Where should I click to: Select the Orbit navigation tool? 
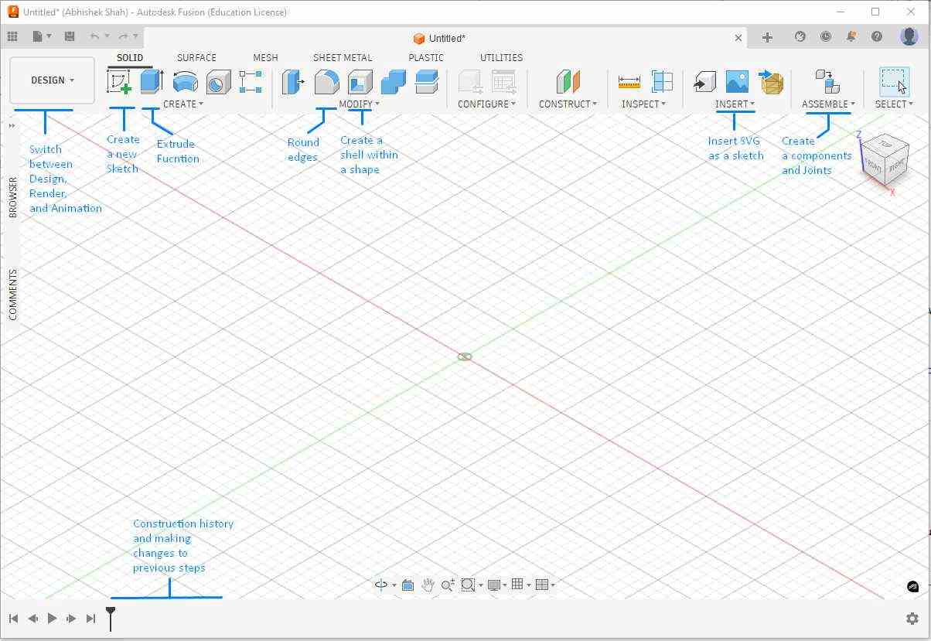381,585
